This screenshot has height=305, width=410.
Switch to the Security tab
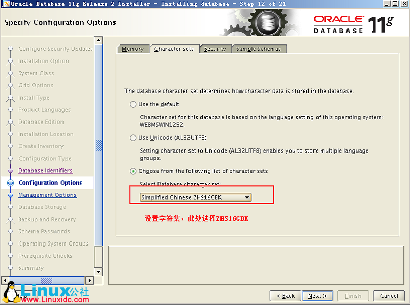[x=215, y=49]
